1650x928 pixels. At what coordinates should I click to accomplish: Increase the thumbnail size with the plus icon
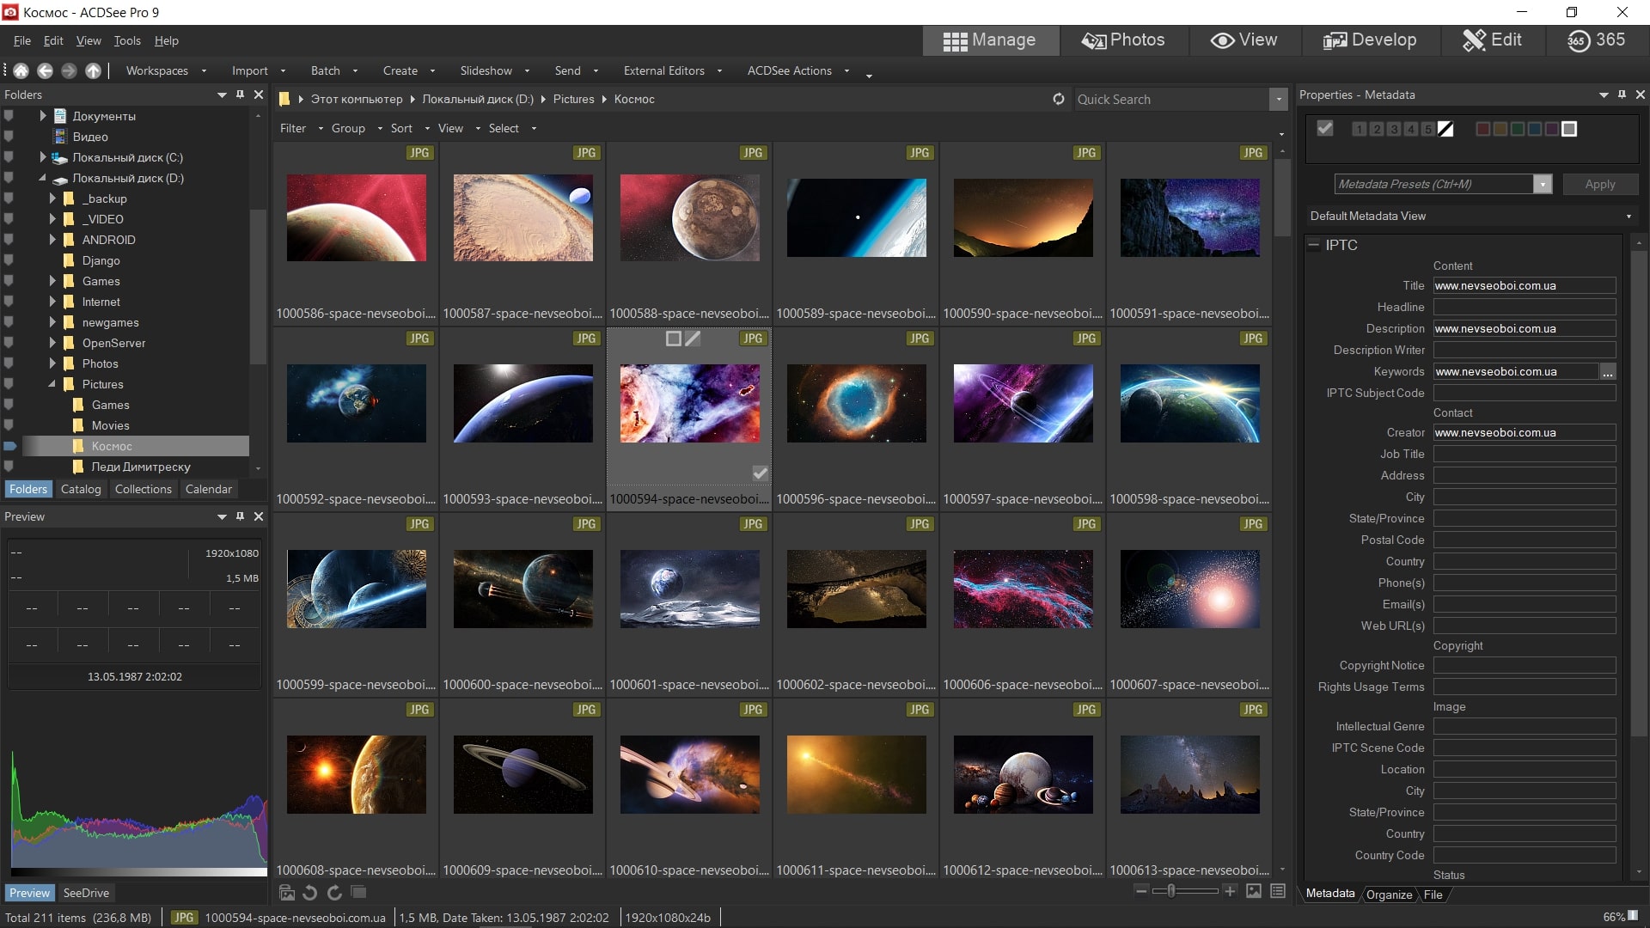[x=1230, y=891]
